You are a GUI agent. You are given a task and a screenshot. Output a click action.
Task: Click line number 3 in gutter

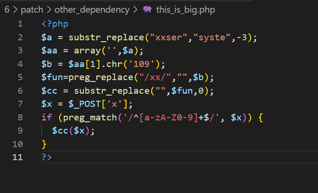click(x=20, y=51)
